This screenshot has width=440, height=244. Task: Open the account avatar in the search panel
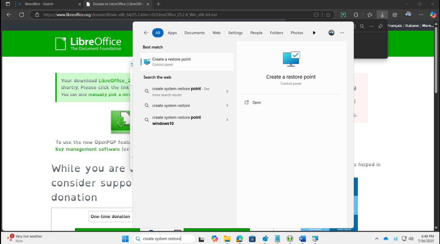331,33
